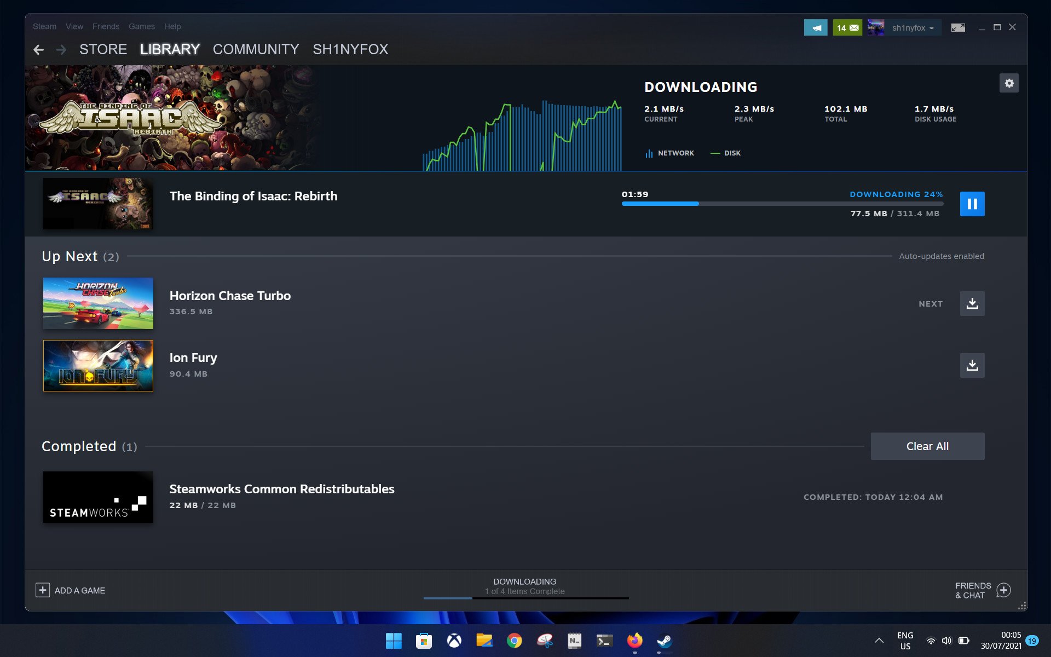This screenshot has height=657, width=1051.
Task: Pause the Binding of Isaac download
Action: (x=972, y=203)
